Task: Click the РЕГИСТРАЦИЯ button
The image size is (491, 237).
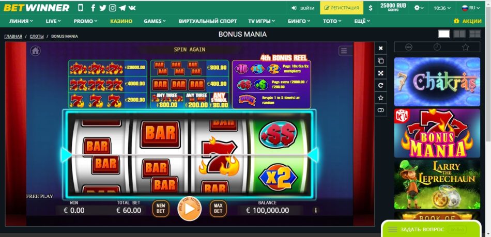Action: pyautogui.click(x=342, y=8)
